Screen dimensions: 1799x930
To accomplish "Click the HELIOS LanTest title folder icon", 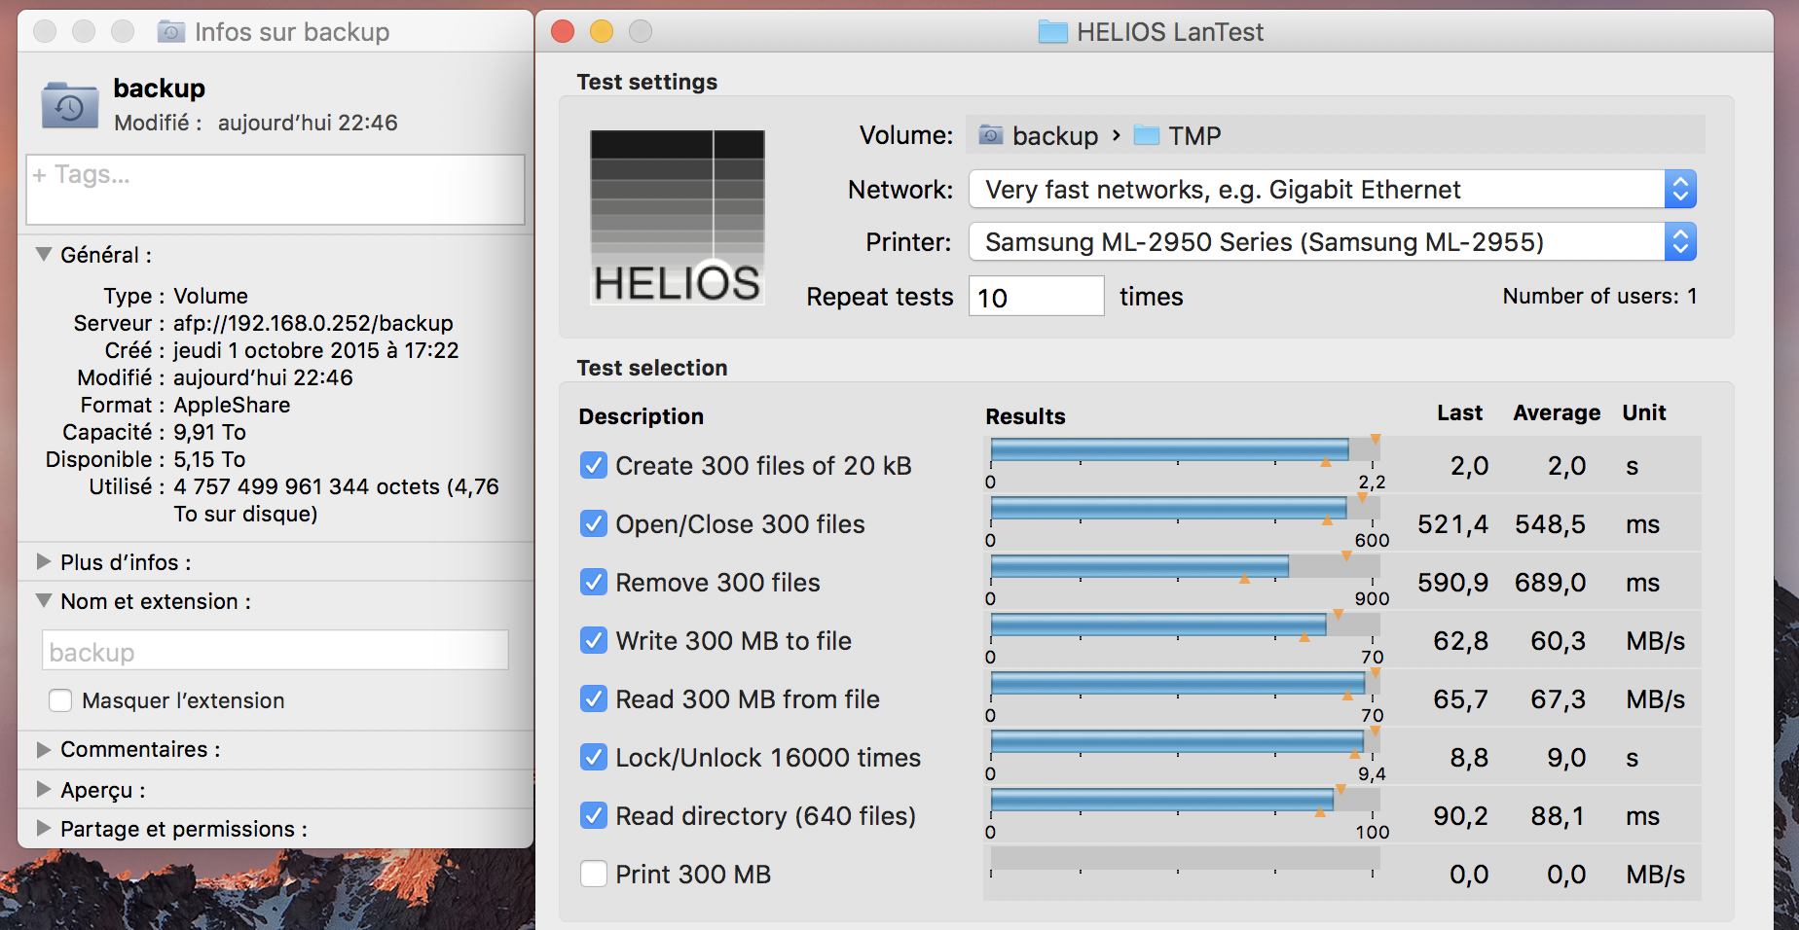I will [1052, 32].
